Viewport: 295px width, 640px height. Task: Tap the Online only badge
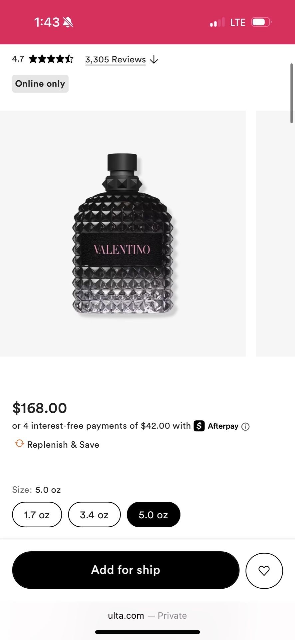coord(40,84)
